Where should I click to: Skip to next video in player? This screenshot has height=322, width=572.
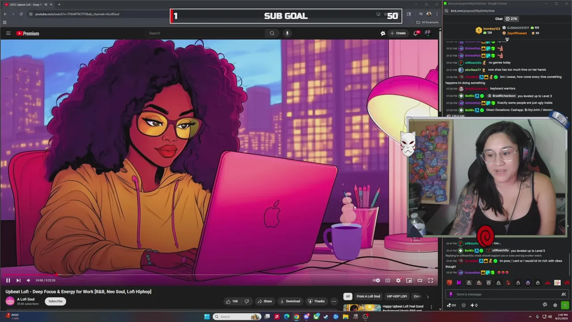tap(18, 280)
